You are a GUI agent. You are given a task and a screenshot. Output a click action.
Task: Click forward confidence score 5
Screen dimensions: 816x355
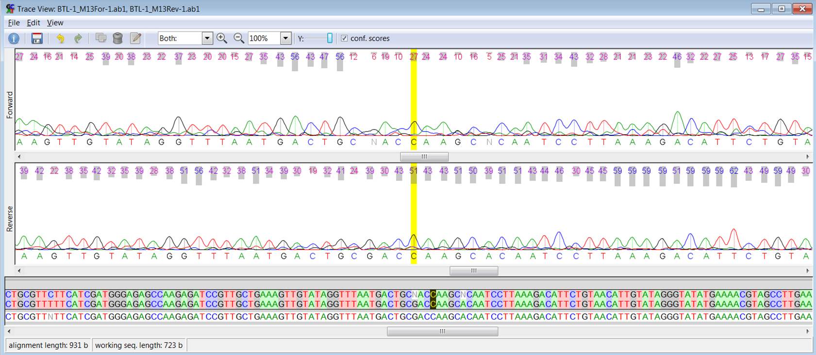[489, 57]
